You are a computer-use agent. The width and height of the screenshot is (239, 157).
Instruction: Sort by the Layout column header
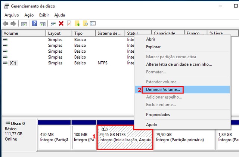pyautogui.click(x=59, y=33)
